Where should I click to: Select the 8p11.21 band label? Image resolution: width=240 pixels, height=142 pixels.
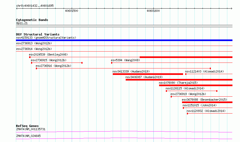(x=22, y=23)
